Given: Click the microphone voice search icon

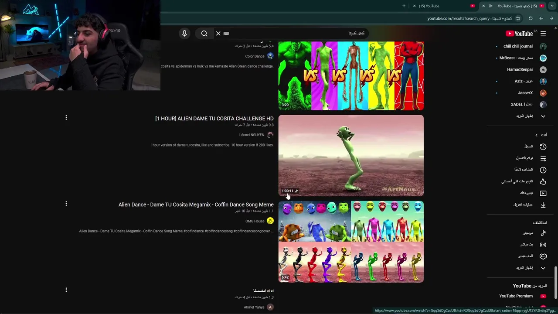Looking at the screenshot, I should pyautogui.click(x=184, y=34).
